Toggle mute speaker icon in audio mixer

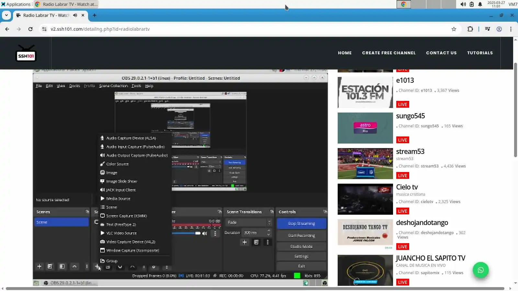(x=205, y=233)
